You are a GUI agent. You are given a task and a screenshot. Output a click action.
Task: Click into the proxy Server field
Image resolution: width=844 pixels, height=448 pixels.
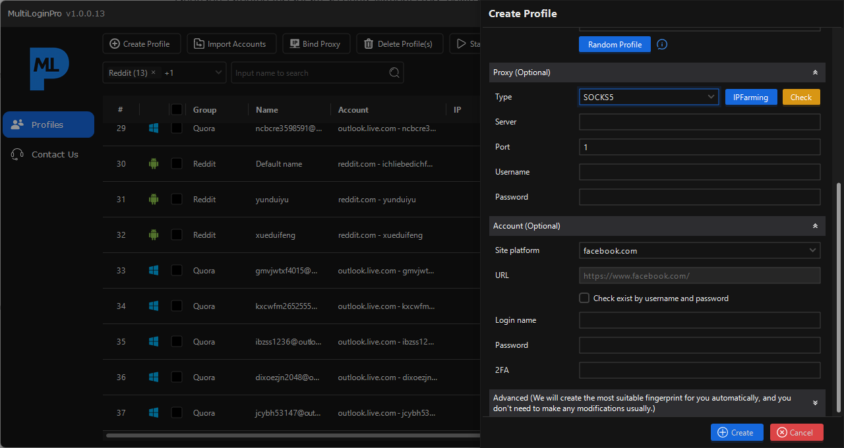click(x=699, y=123)
